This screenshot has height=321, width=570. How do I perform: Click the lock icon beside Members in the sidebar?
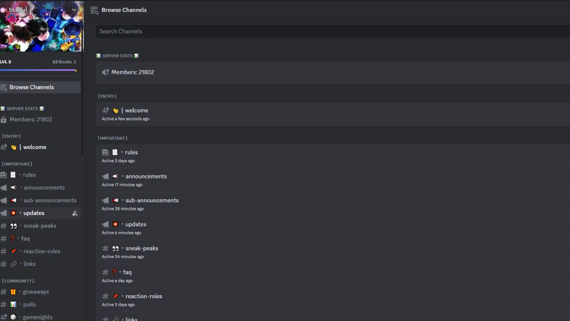pos(4,120)
